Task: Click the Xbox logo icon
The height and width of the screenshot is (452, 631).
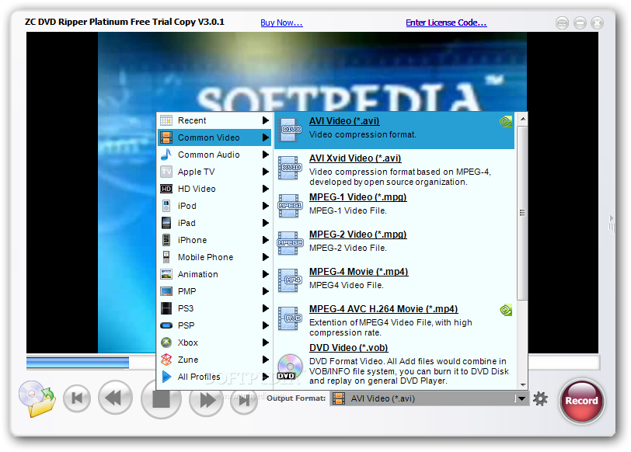Action: point(166,342)
